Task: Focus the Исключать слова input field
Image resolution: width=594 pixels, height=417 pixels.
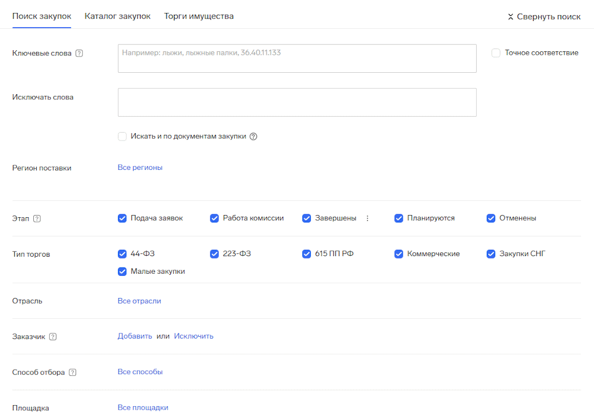Action: pos(297,102)
